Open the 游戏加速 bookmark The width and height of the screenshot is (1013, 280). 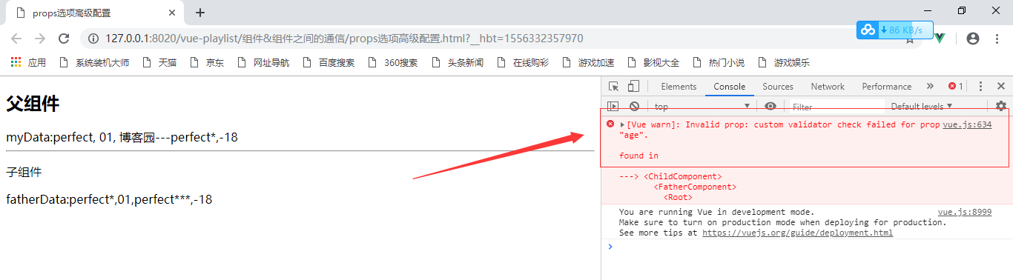click(x=587, y=63)
